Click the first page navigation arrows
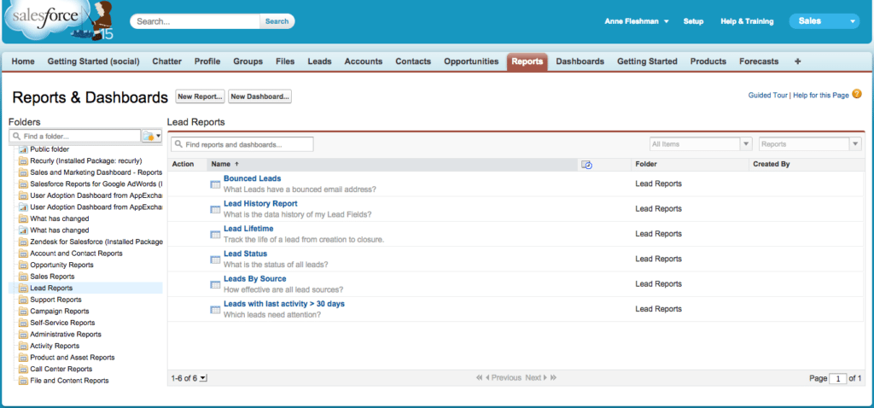The height and width of the screenshot is (408, 874). 479,378
